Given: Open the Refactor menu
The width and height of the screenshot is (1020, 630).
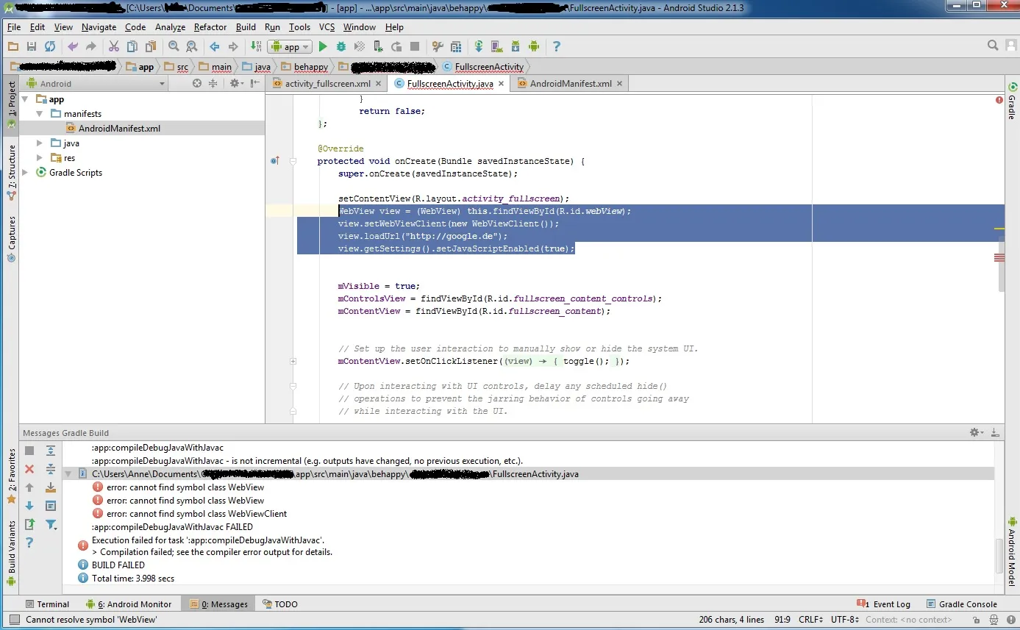Looking at the screenshot, I should point(210,27).
